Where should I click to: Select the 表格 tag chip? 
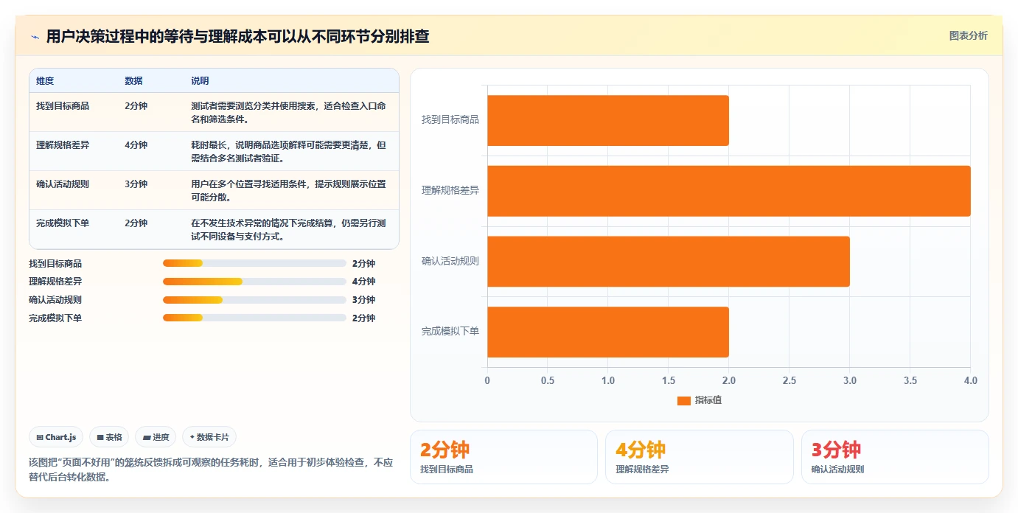[x=109, y=437]
